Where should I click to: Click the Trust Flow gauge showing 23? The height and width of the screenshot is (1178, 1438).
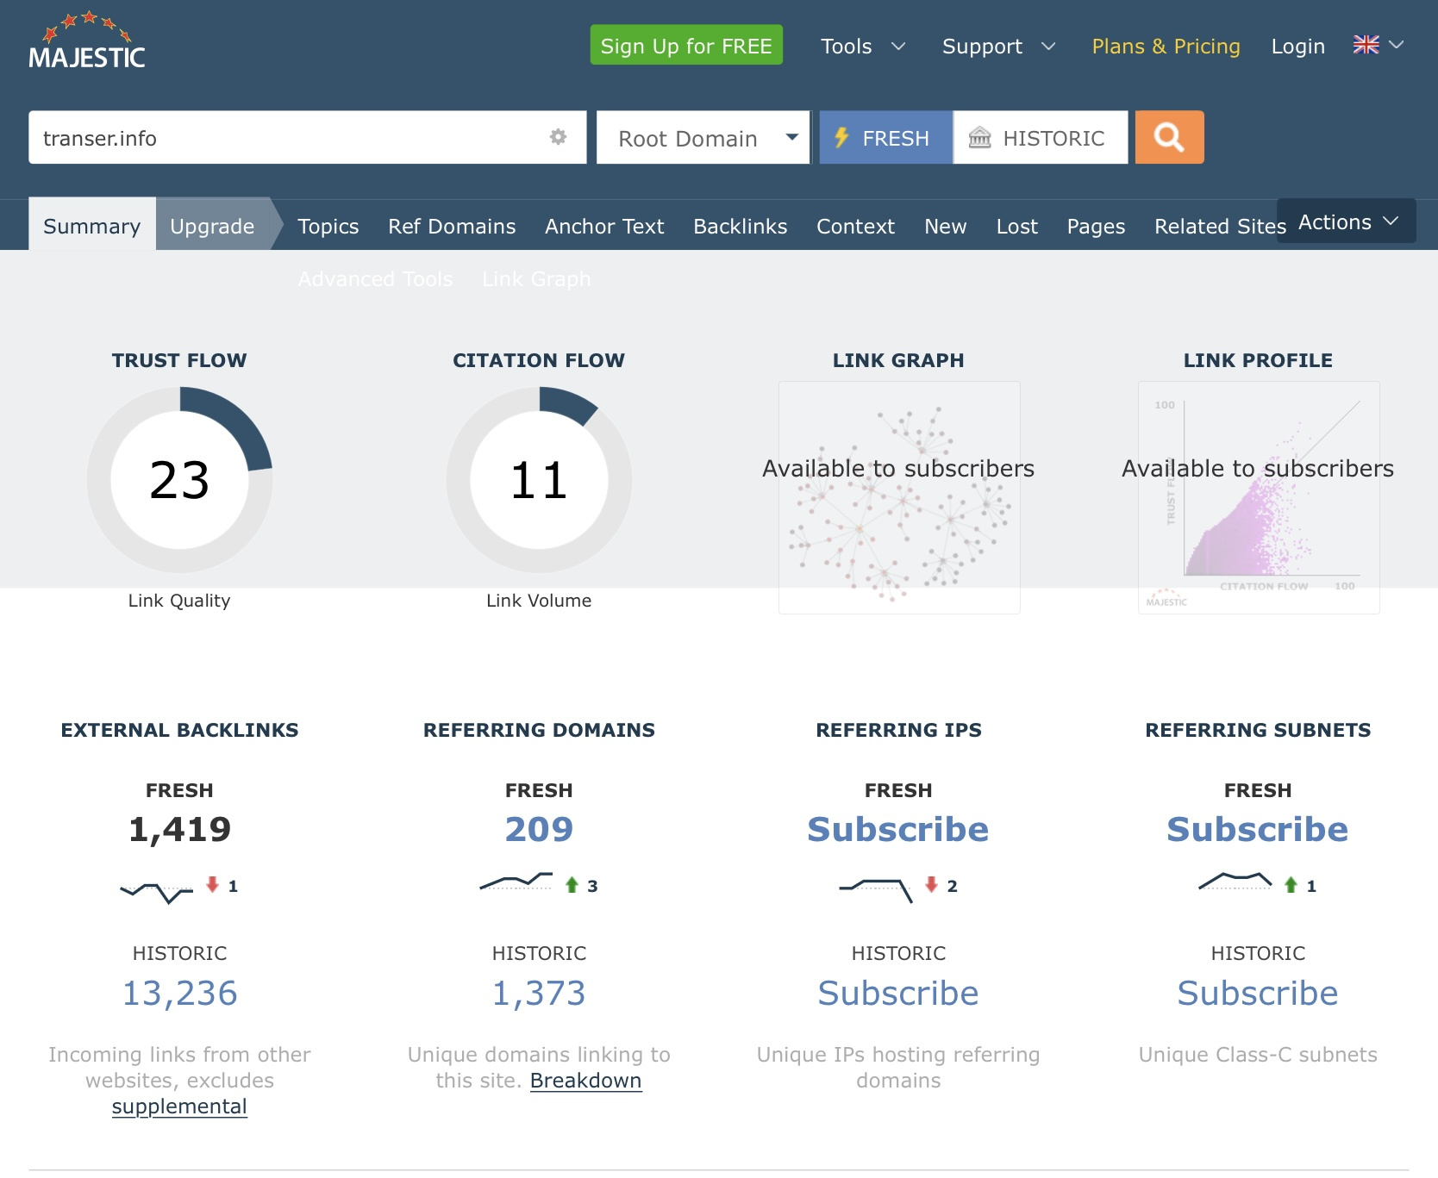click(179, 479)
